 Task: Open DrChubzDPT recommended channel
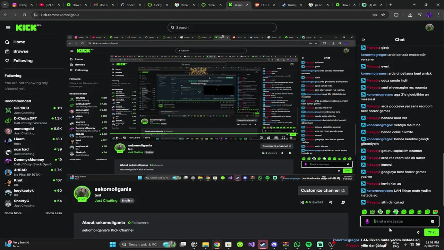pyautogui.click(x=33, y=120)
